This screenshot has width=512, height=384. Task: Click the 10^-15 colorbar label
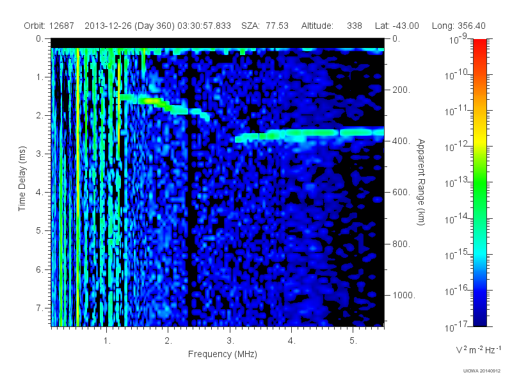pyautogui.click(x=458, y=255)
